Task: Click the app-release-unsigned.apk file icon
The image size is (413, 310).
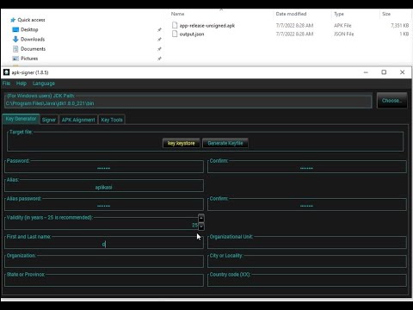Action: pos(175,25)
